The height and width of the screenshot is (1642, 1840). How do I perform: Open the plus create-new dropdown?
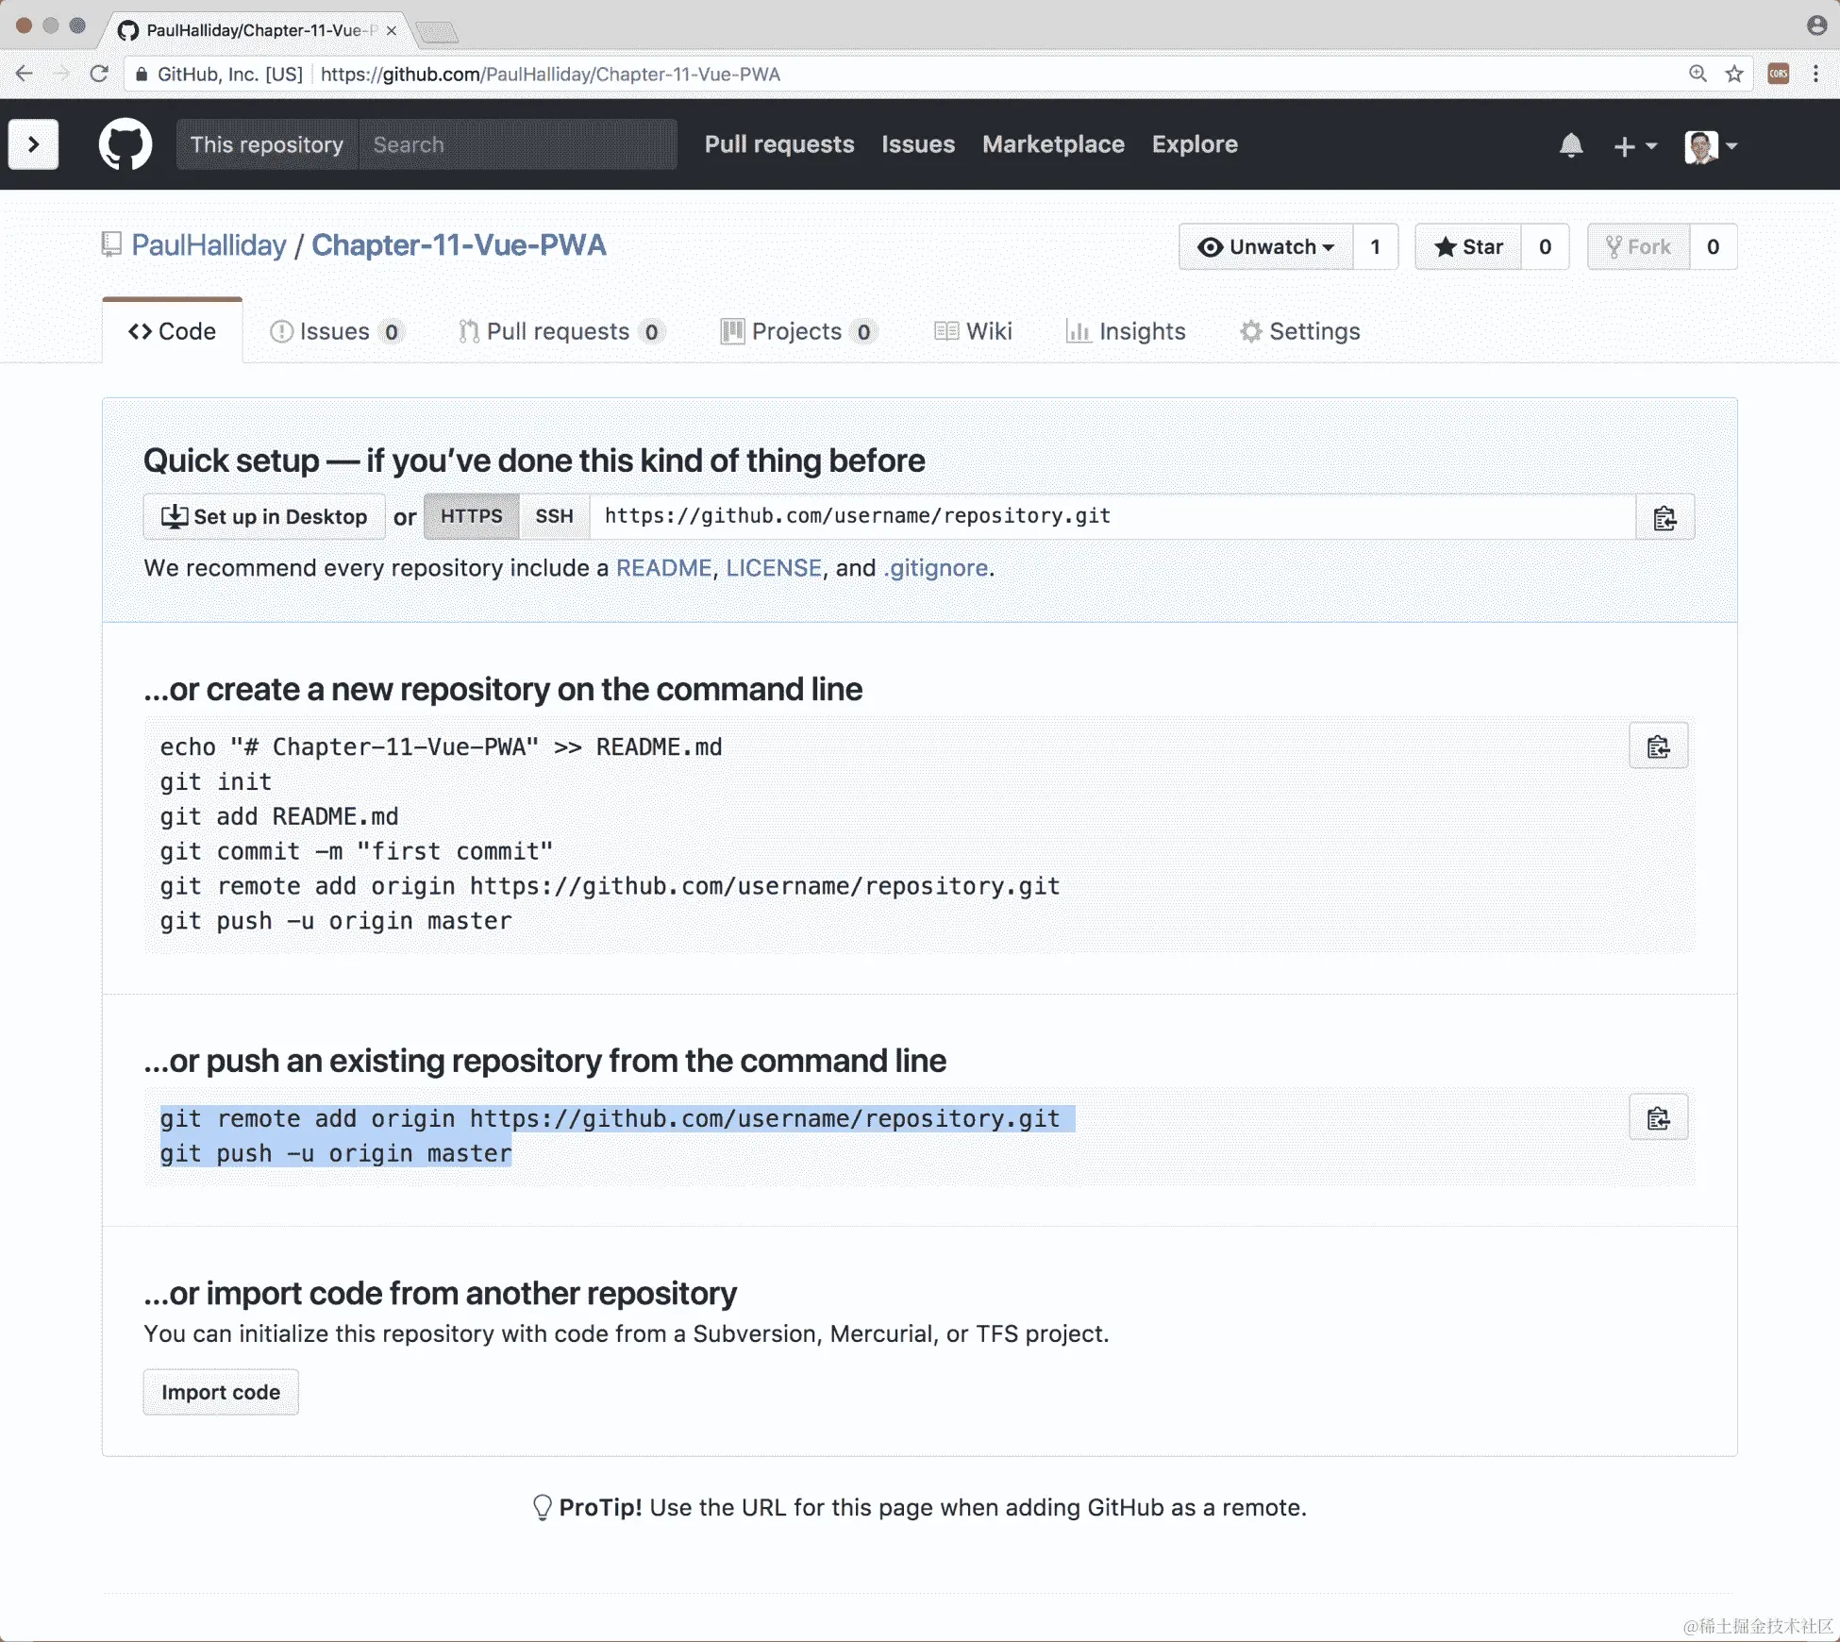coord(1634,145)
